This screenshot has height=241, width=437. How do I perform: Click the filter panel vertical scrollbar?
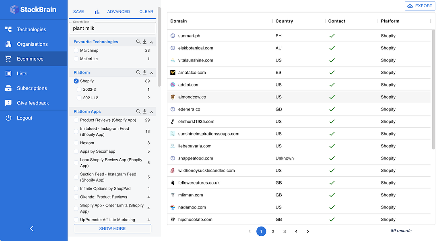pyautogui.click(x=159, y=47)
